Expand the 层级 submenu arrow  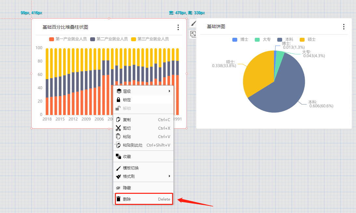click(170, 91)
